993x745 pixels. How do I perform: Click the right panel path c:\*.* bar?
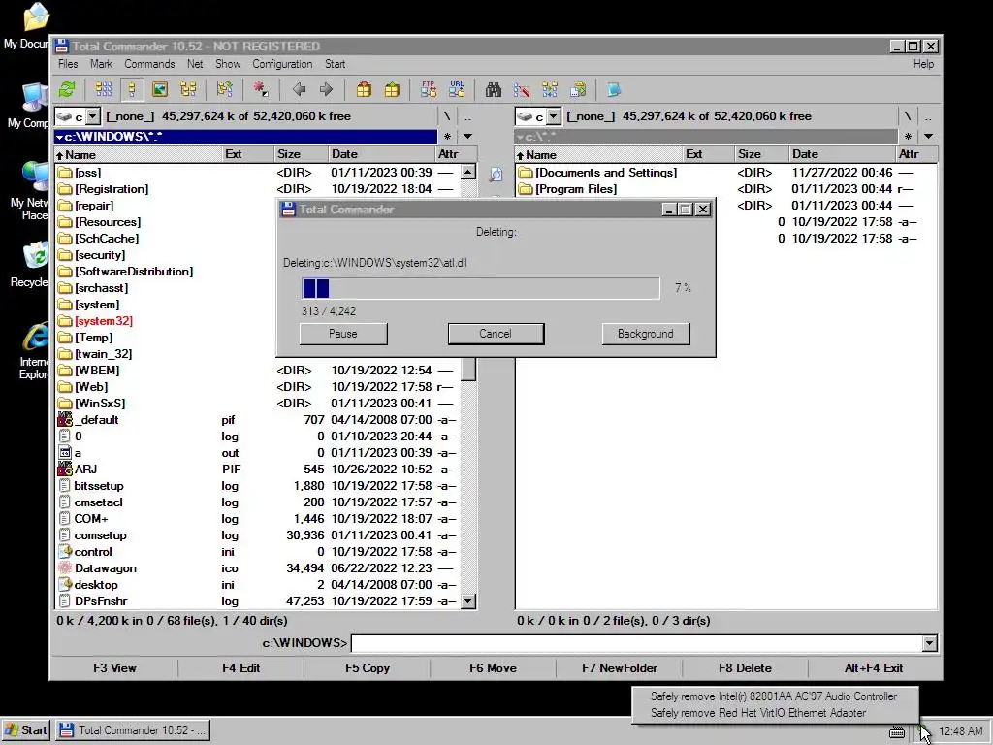click(x=706, y=136)
